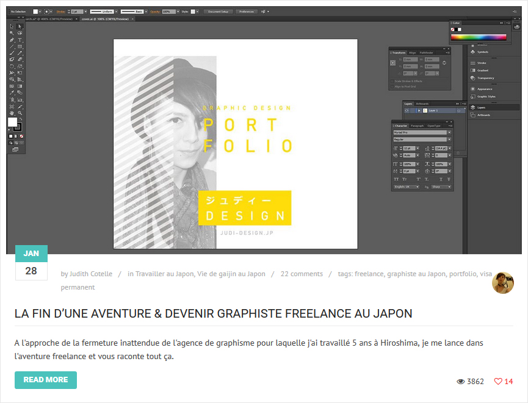The height and width of the screenshot is (403, 528).
Task: Select the Zoom tool in the toolbox
Action: coord(20,113)
